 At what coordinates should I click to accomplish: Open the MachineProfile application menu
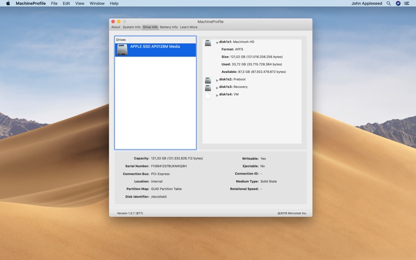(31, 4)
